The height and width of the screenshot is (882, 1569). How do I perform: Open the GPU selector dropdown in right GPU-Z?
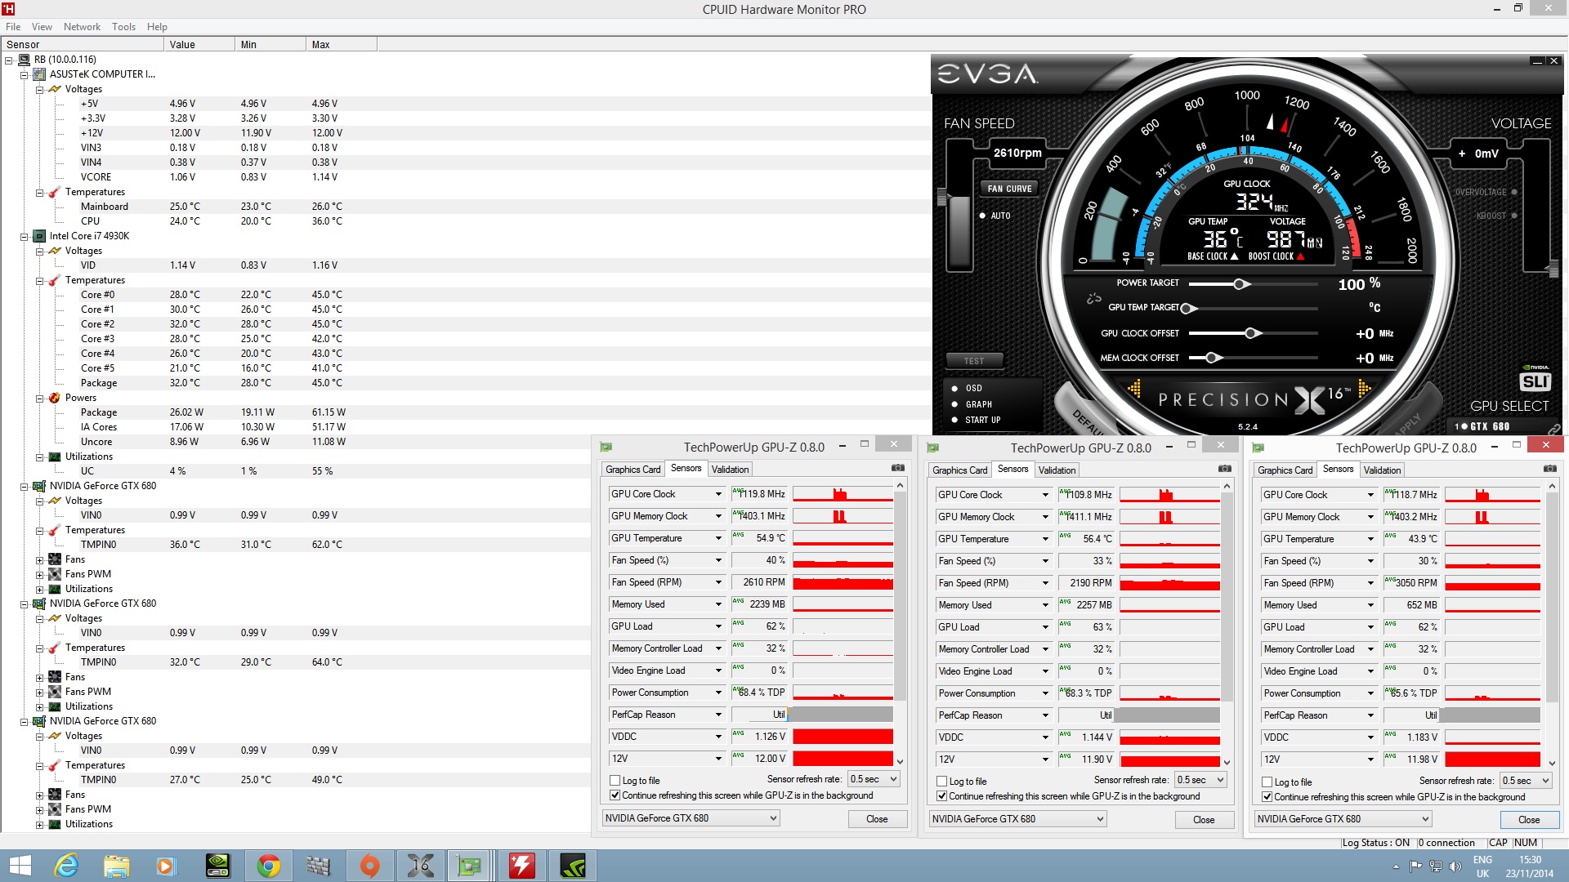1343,819
